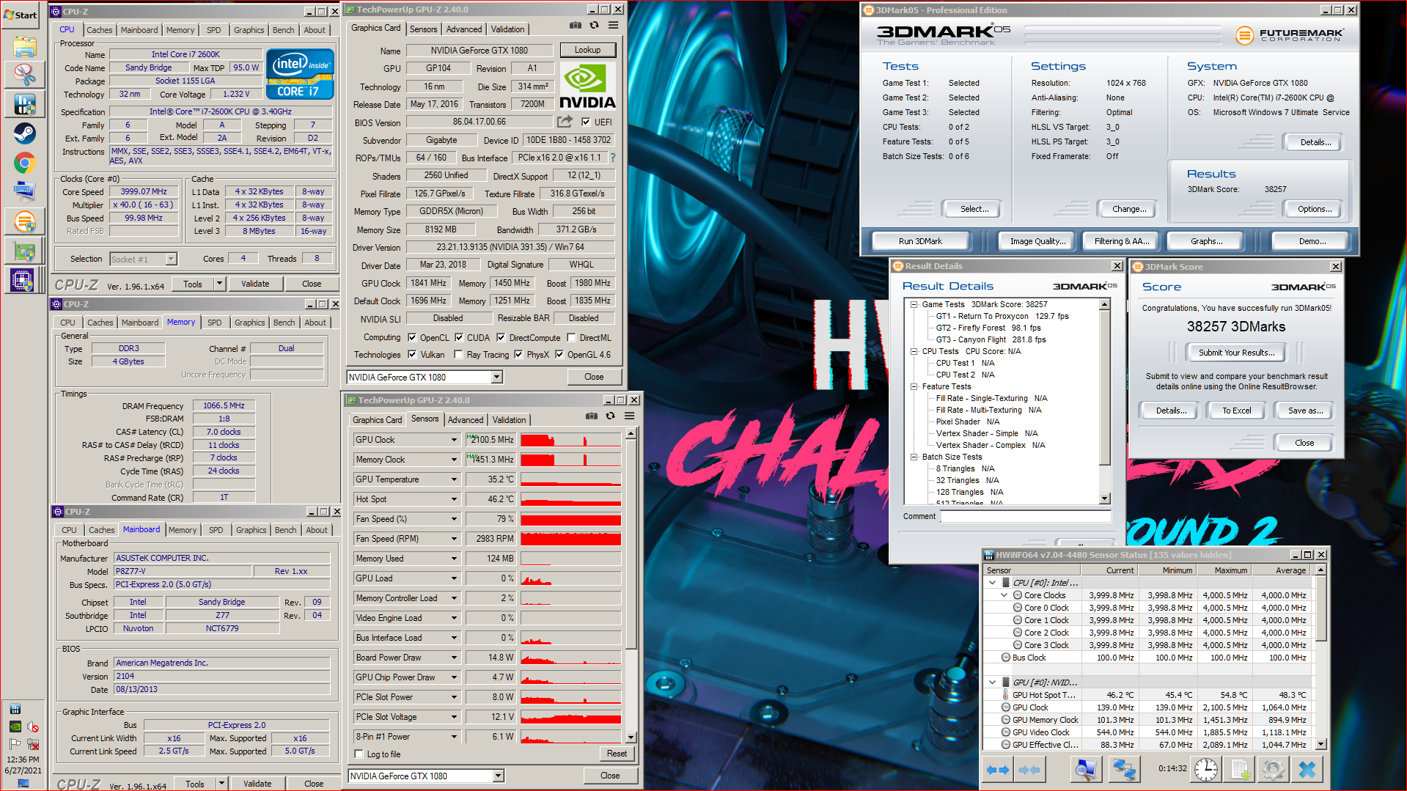Toggle the PhysX checkbox
Viewport: 1407px width, 791px height.
[518, 355]
